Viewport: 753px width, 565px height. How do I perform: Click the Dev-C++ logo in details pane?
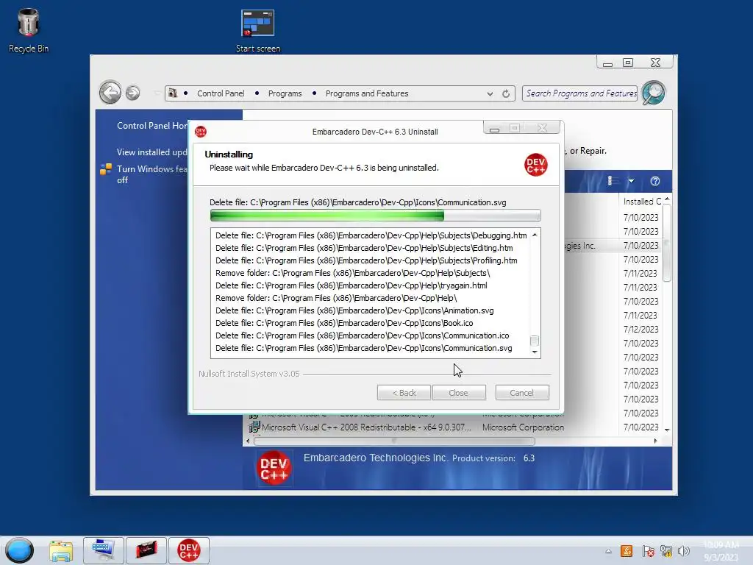tap(274, 468)
